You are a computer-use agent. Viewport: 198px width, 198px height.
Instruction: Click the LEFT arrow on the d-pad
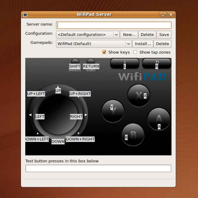(x=30, y=115)
